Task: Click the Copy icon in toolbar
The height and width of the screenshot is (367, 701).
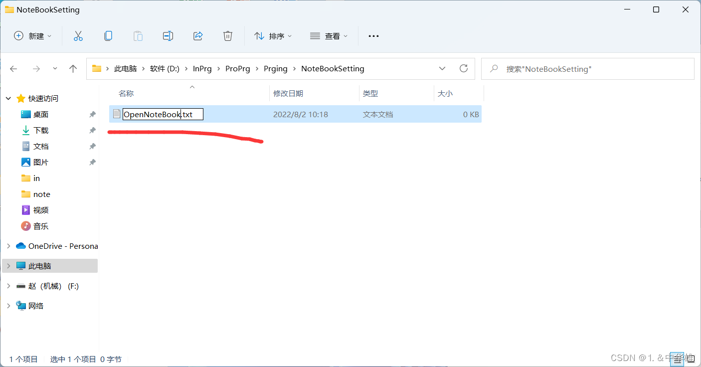Action: click(108, 36)
